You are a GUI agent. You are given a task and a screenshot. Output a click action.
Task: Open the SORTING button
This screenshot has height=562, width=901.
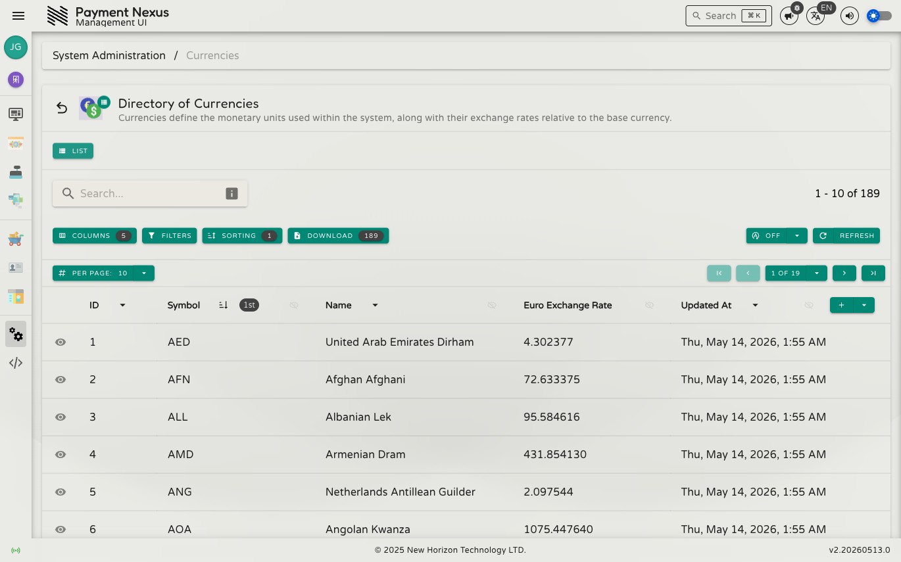[242, 235]
